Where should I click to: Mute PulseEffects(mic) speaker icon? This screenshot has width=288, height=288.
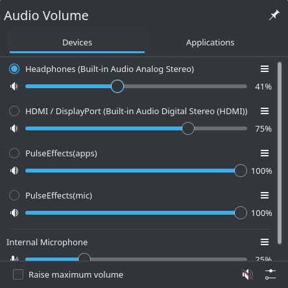click(14, 213)
